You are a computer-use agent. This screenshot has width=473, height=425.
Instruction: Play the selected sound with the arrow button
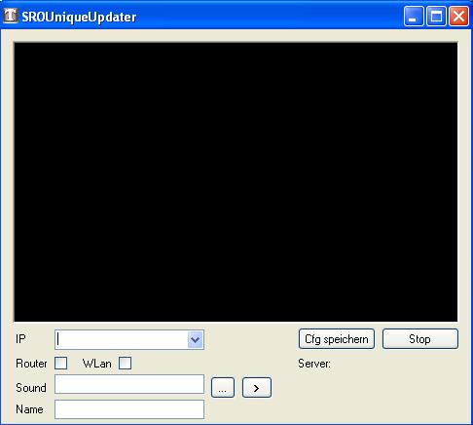[257, 388]
